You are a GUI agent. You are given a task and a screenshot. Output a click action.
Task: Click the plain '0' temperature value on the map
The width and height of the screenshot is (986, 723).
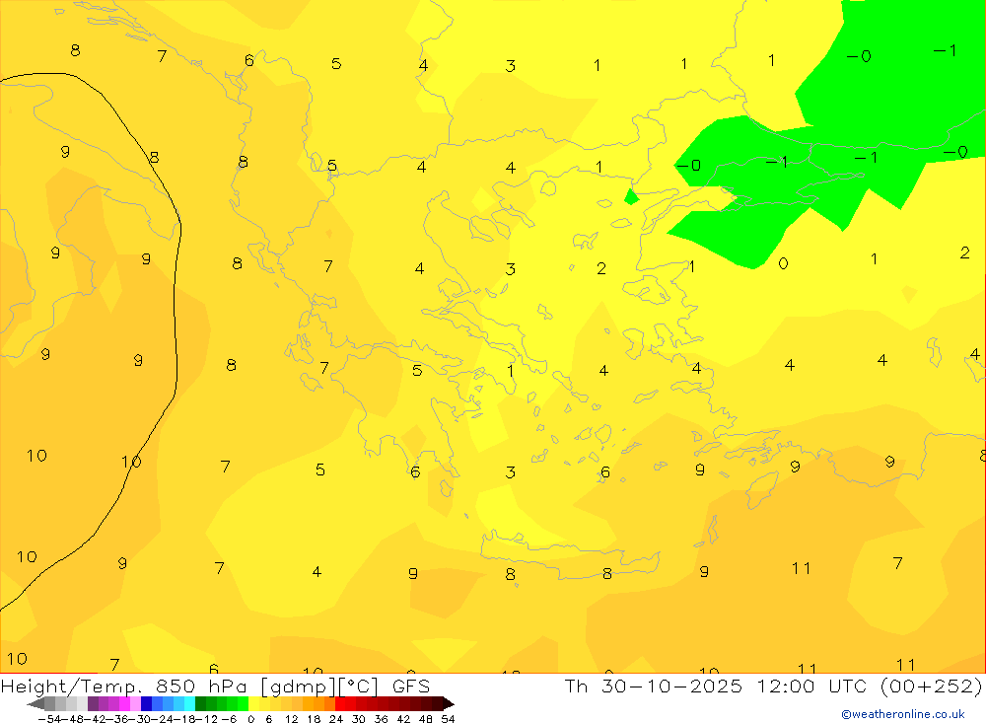point(783,263)
